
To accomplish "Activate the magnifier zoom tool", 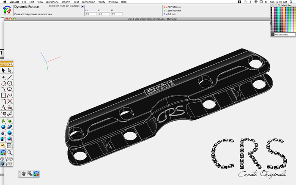I will (x=9, y=152).
